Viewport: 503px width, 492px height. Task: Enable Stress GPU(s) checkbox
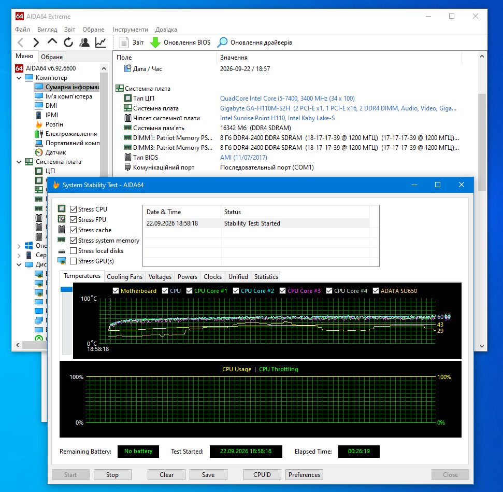point(73,261)
